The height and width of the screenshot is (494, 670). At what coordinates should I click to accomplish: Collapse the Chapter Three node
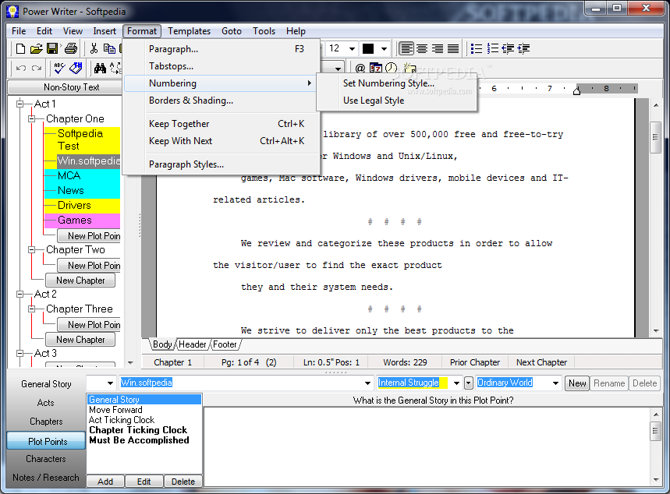[32, 309]
